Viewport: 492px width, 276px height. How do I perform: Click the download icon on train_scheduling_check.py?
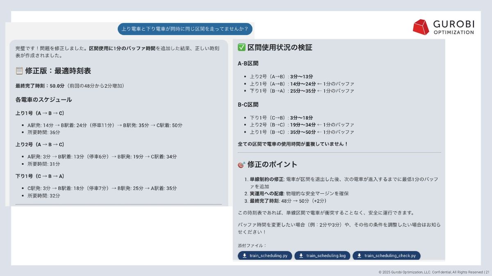click(359, 256)
